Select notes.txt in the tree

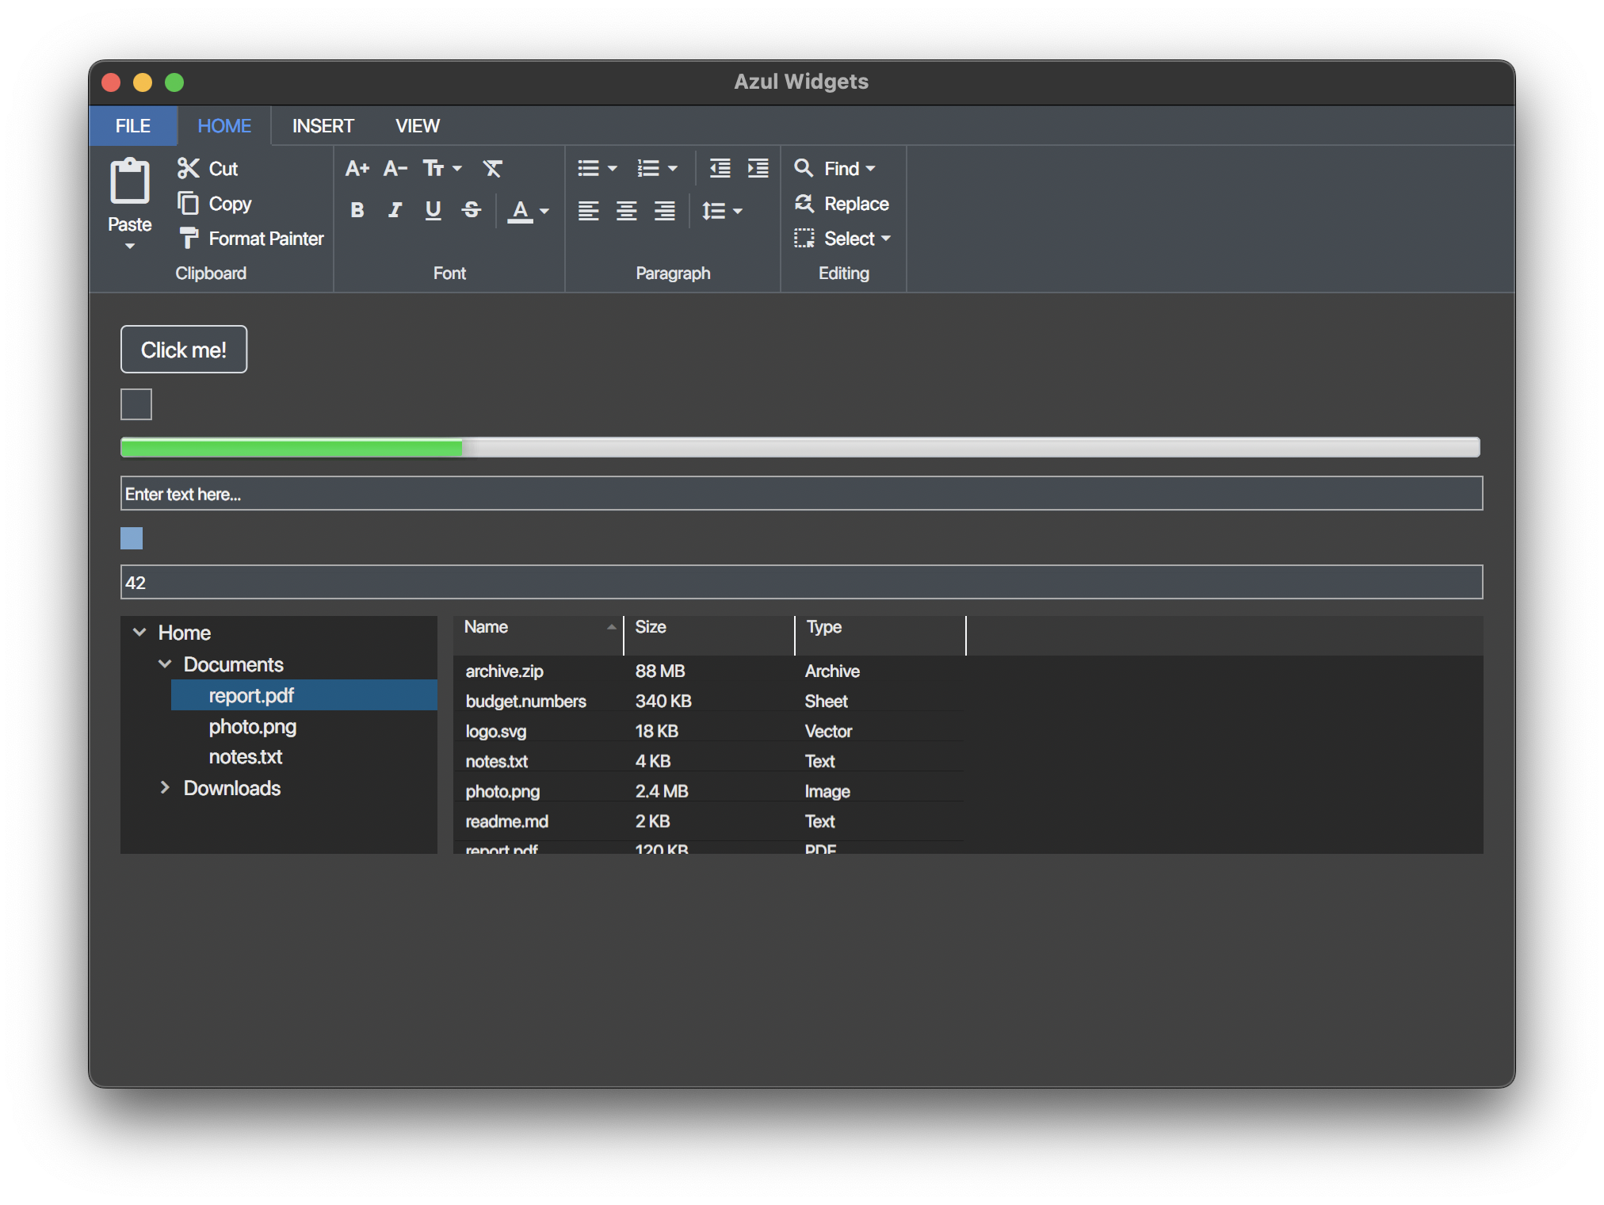(304, 757)
